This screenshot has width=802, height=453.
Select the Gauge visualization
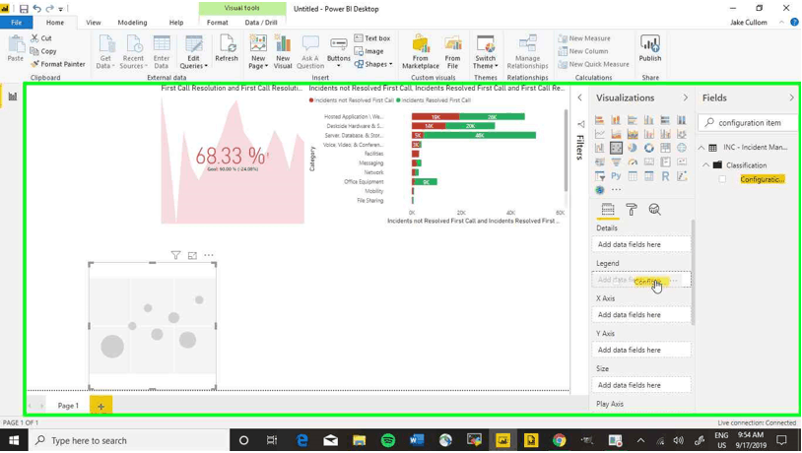coord(633,162)
